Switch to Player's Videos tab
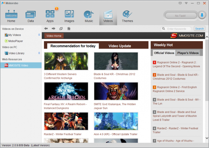The image size is (209, 148). click(188, 53)
